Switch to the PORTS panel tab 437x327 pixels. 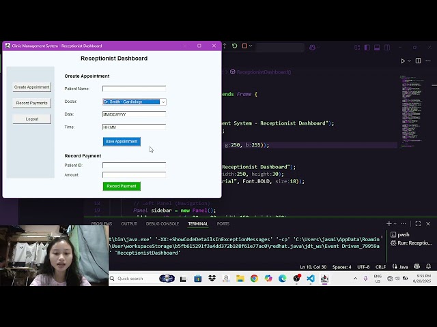(223, 224)
